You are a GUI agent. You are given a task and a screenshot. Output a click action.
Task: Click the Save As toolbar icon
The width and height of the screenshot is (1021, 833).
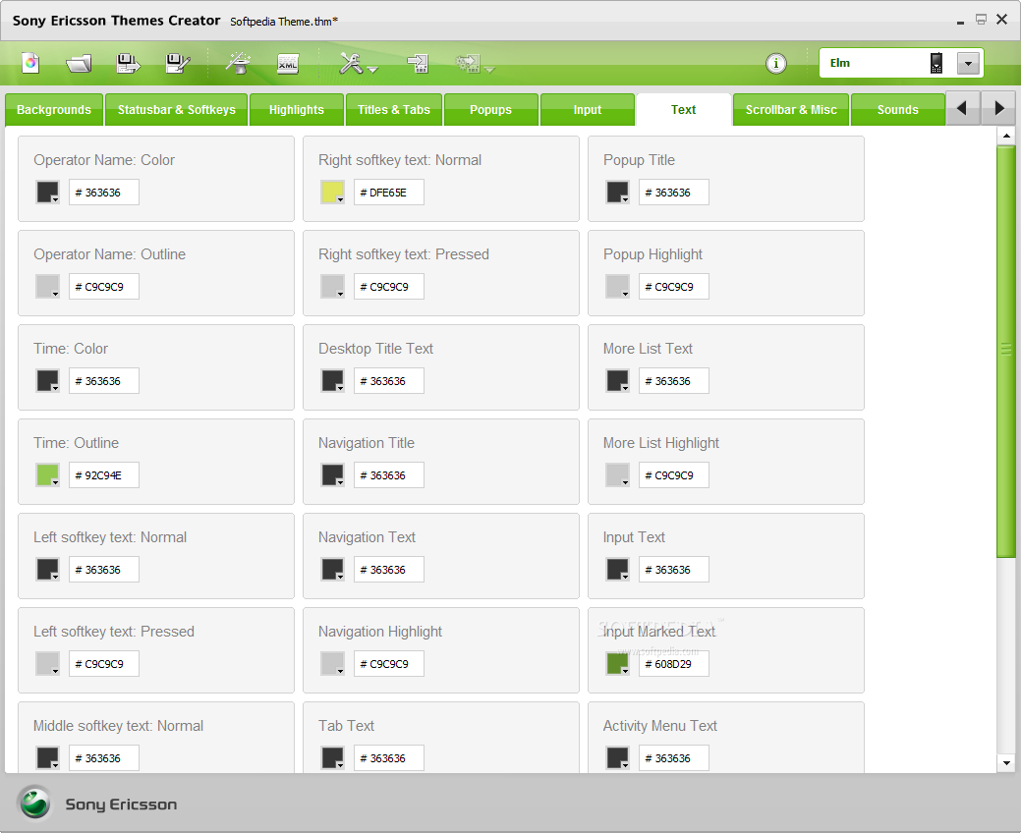point(177,63)
